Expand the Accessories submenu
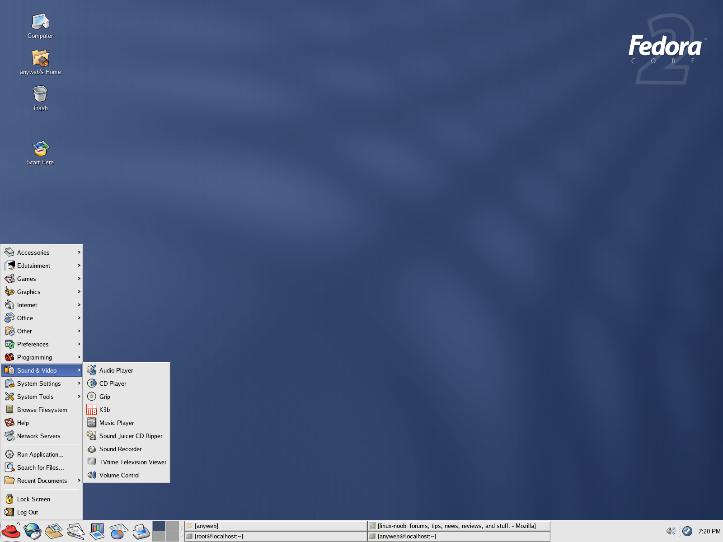Screen dimensions: 723x542 point(42,252)
